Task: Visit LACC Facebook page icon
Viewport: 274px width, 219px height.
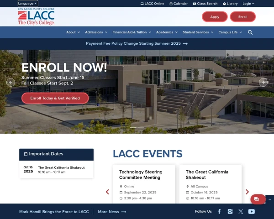Action: pos(219,212)
